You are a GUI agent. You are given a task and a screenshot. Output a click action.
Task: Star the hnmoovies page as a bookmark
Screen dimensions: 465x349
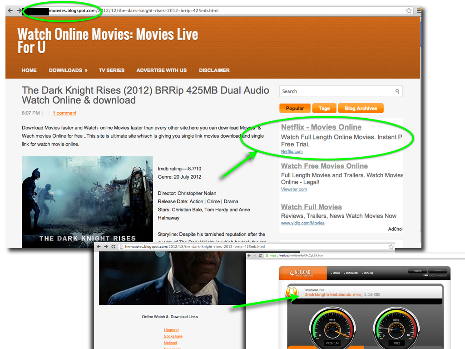coord(391,247)
